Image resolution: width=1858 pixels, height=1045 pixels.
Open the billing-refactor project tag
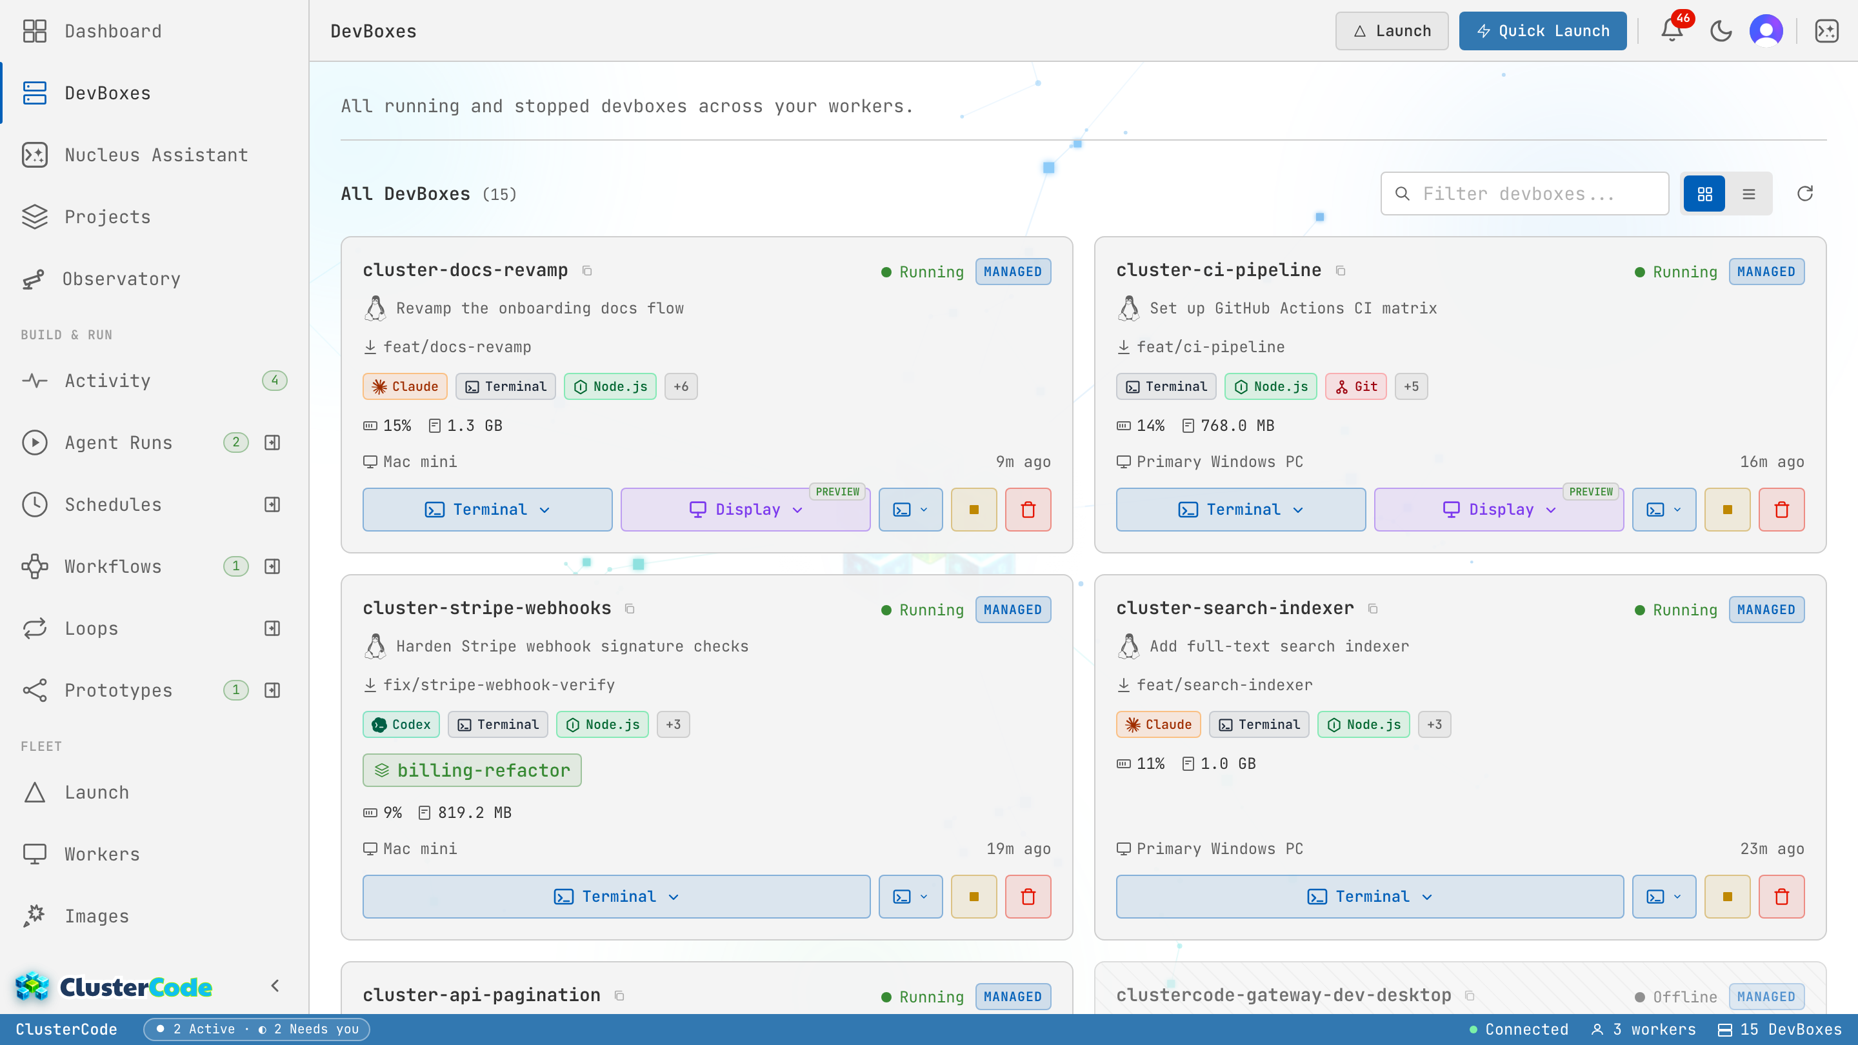472,770
